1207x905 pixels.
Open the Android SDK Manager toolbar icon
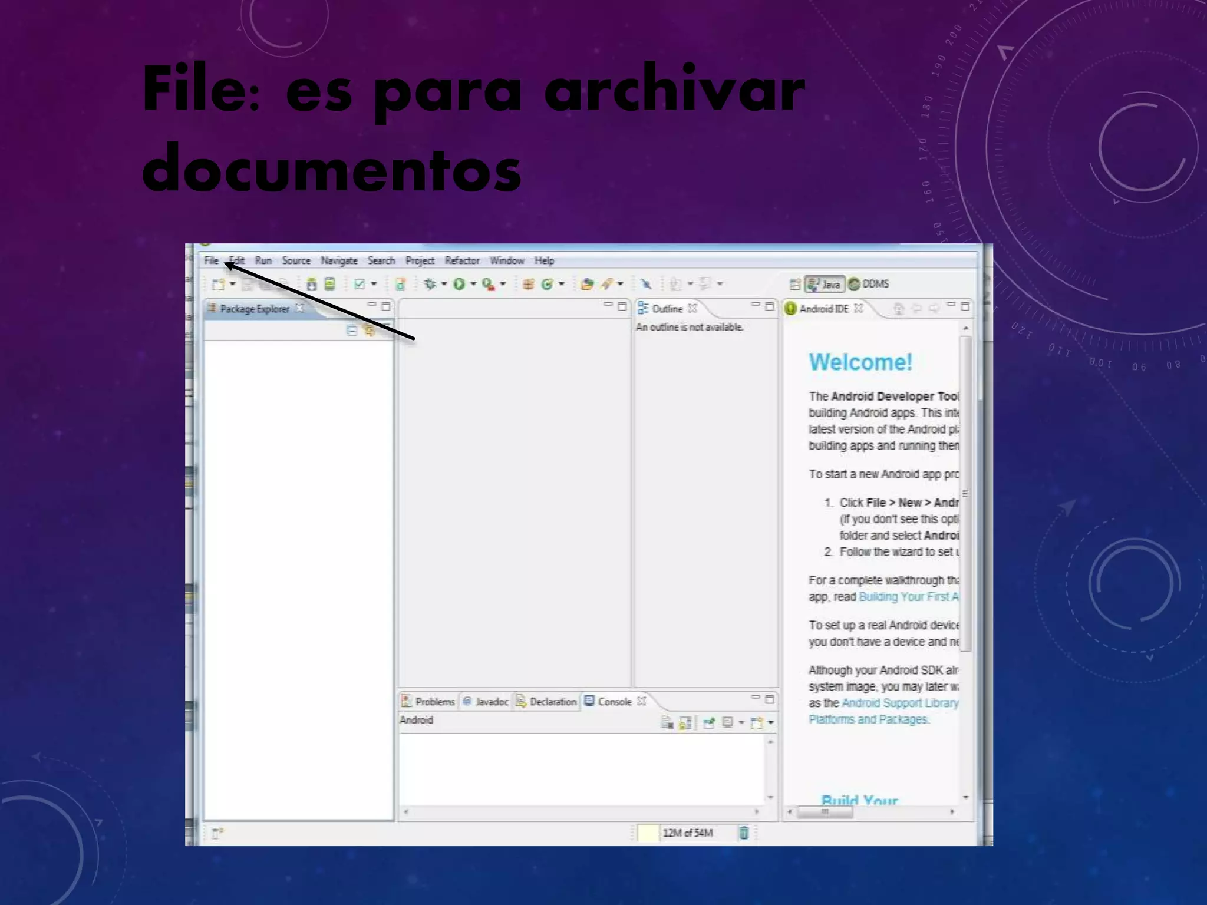point(312,285)
